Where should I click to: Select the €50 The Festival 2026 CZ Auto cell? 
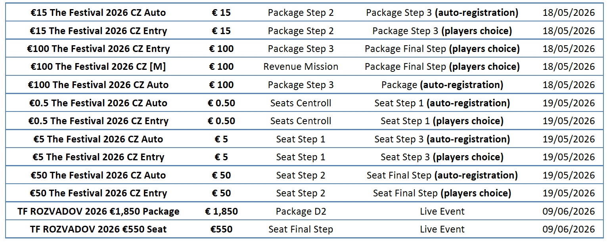tap(98, 175)
